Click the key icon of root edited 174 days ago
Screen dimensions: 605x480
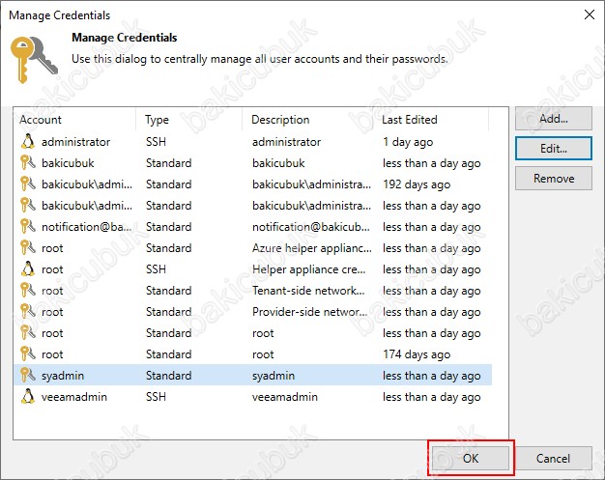click(x=28, y=353)
